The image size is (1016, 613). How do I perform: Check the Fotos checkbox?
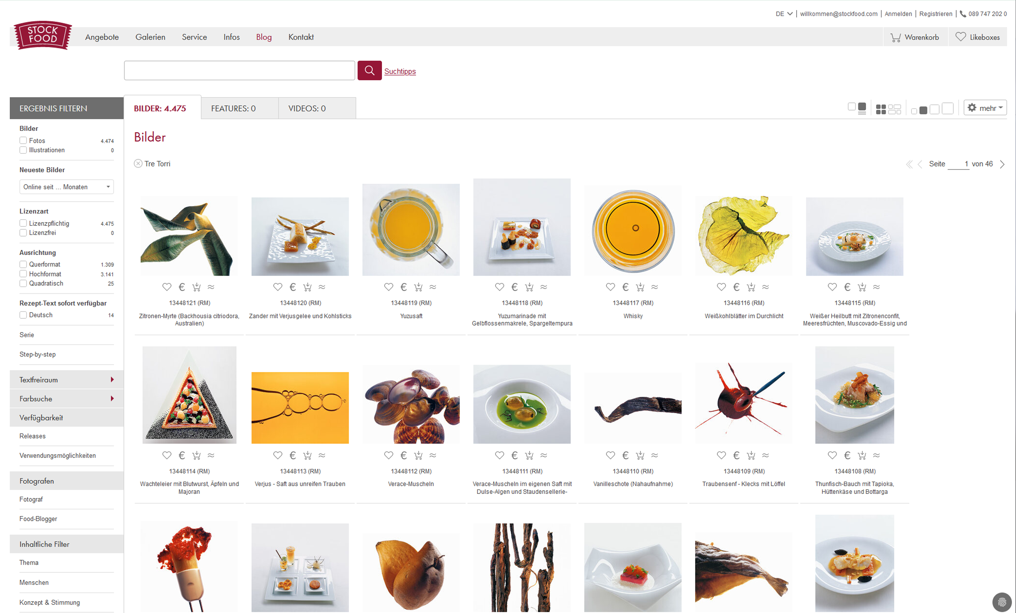[23, 141]
